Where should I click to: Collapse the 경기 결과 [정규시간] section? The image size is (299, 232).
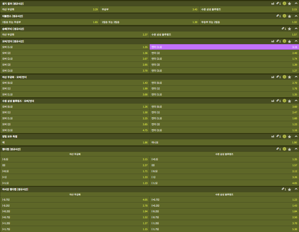(x=296, y=4)
